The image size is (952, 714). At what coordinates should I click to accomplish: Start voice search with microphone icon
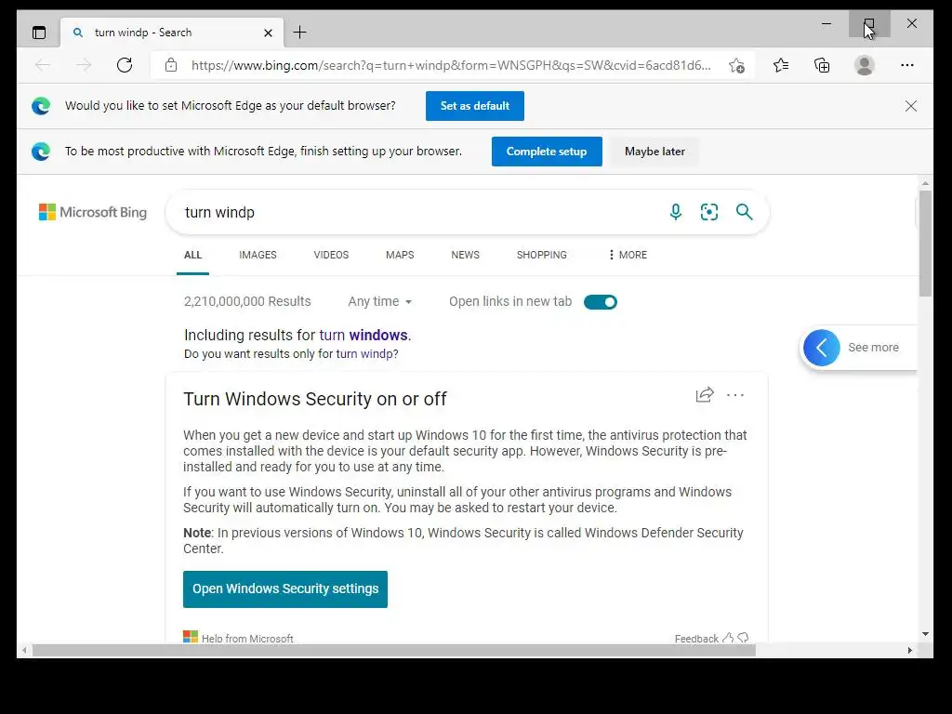675,212
